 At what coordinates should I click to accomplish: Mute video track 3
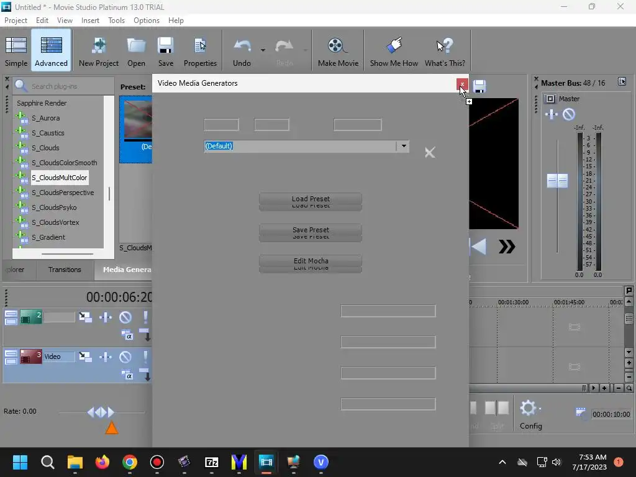point(125,357)
